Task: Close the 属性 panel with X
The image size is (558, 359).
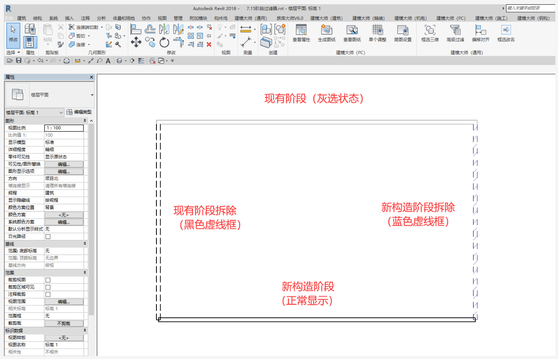Action: pos(91,77)
